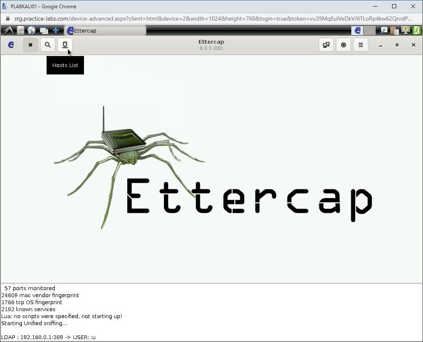The image size is (423, 342).
Task: Click the stg.practice-labs.com address bar
Action: click(124, 19)
